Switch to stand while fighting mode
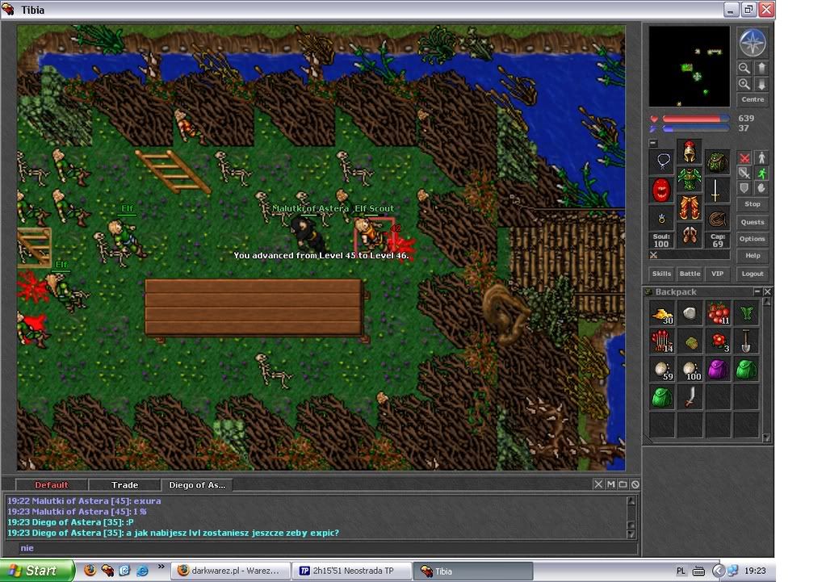 tap(761, 158)
